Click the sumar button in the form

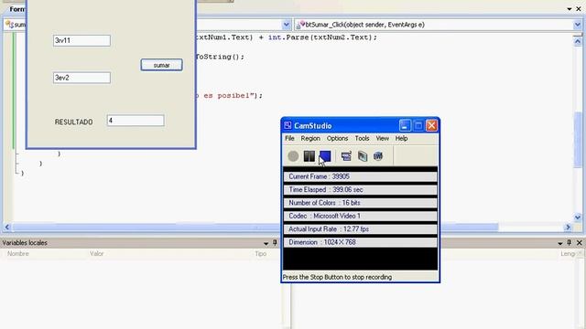[x=161, y=65]
